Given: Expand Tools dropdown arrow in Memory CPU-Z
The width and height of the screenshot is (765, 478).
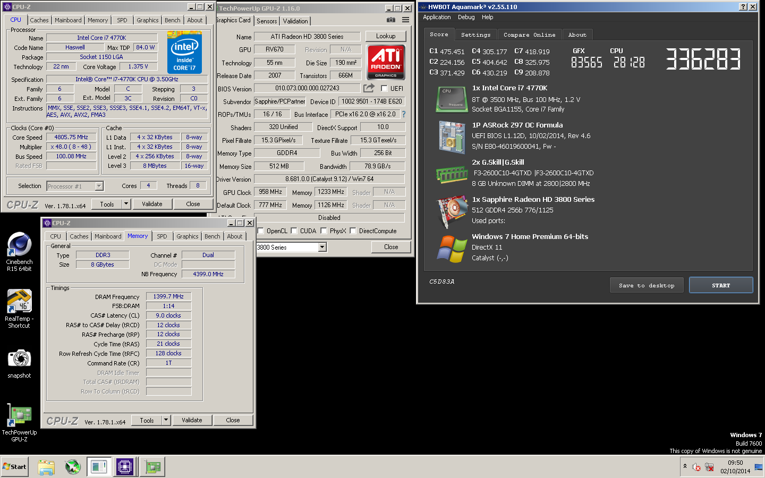Looking at the screenshot, I should coord(166,420).
